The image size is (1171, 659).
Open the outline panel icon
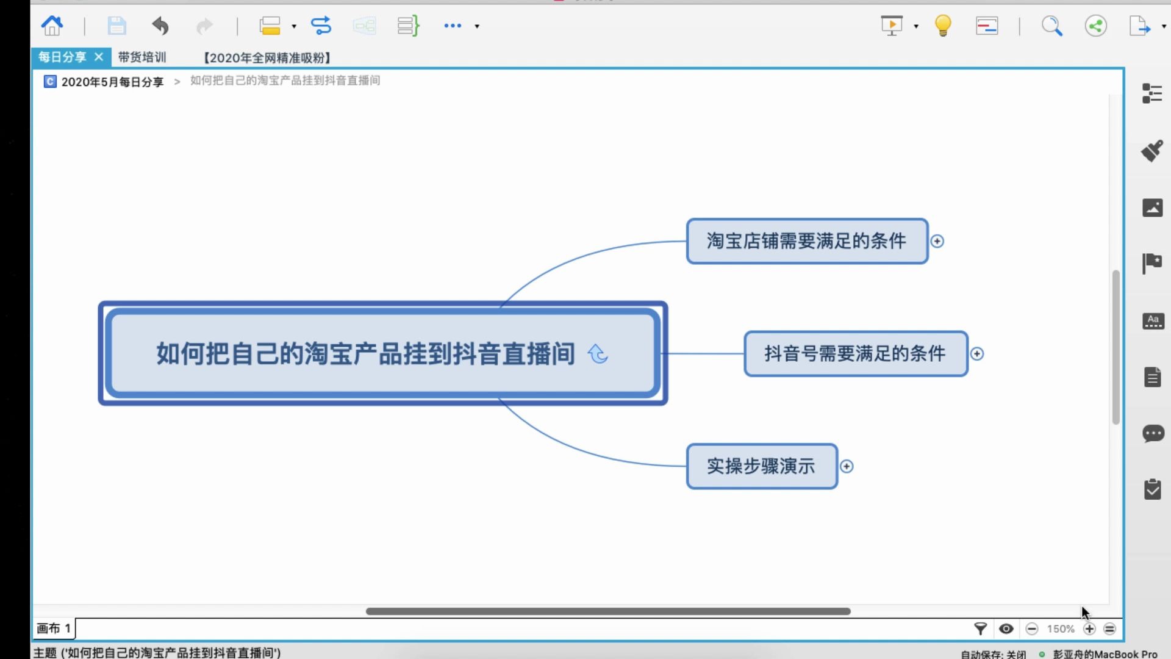point(1152,93)
